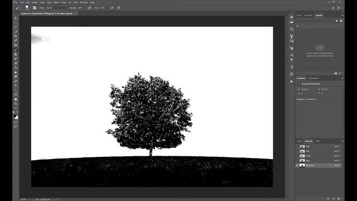Image resolution: width=357 pixels, height=201 pixels.
Task: Open the Opacity slider dropdown
Action: pos(85,8)
